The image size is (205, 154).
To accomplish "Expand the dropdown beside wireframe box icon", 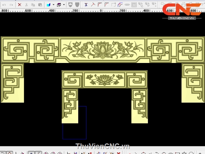I will pos(64,5).
